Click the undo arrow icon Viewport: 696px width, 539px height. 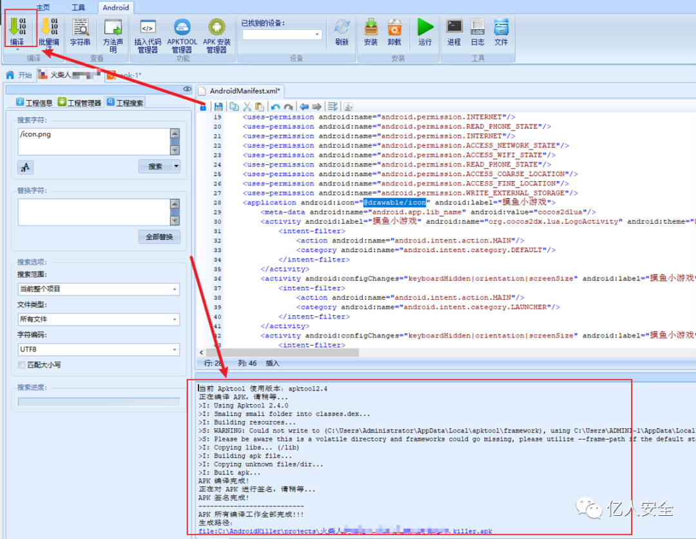(275, 106)
